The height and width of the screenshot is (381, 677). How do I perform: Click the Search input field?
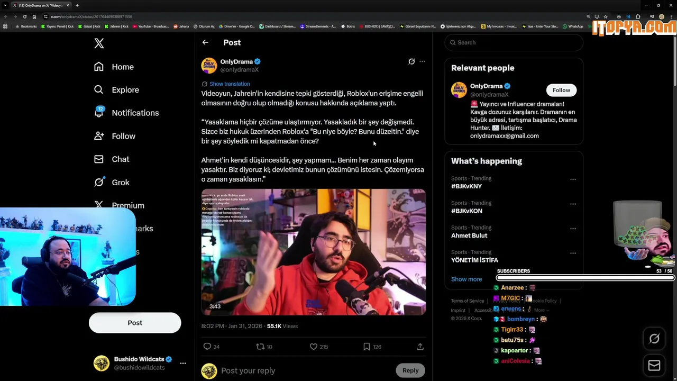point(514,42)
